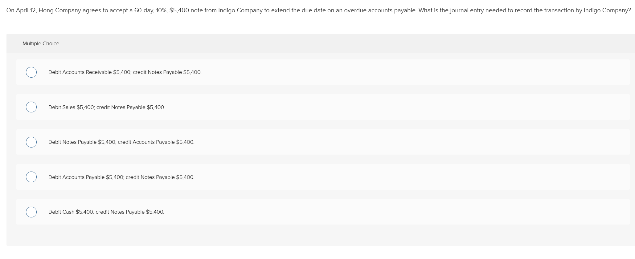Click answer text "Debit Accounts Receivable $5,400"
635x259 pixels.
click(125, 72)
